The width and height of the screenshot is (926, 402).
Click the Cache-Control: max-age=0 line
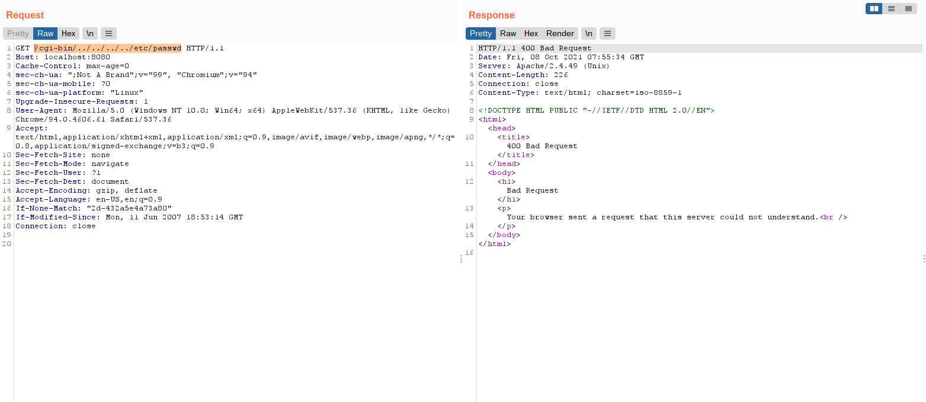coord(72,66)
